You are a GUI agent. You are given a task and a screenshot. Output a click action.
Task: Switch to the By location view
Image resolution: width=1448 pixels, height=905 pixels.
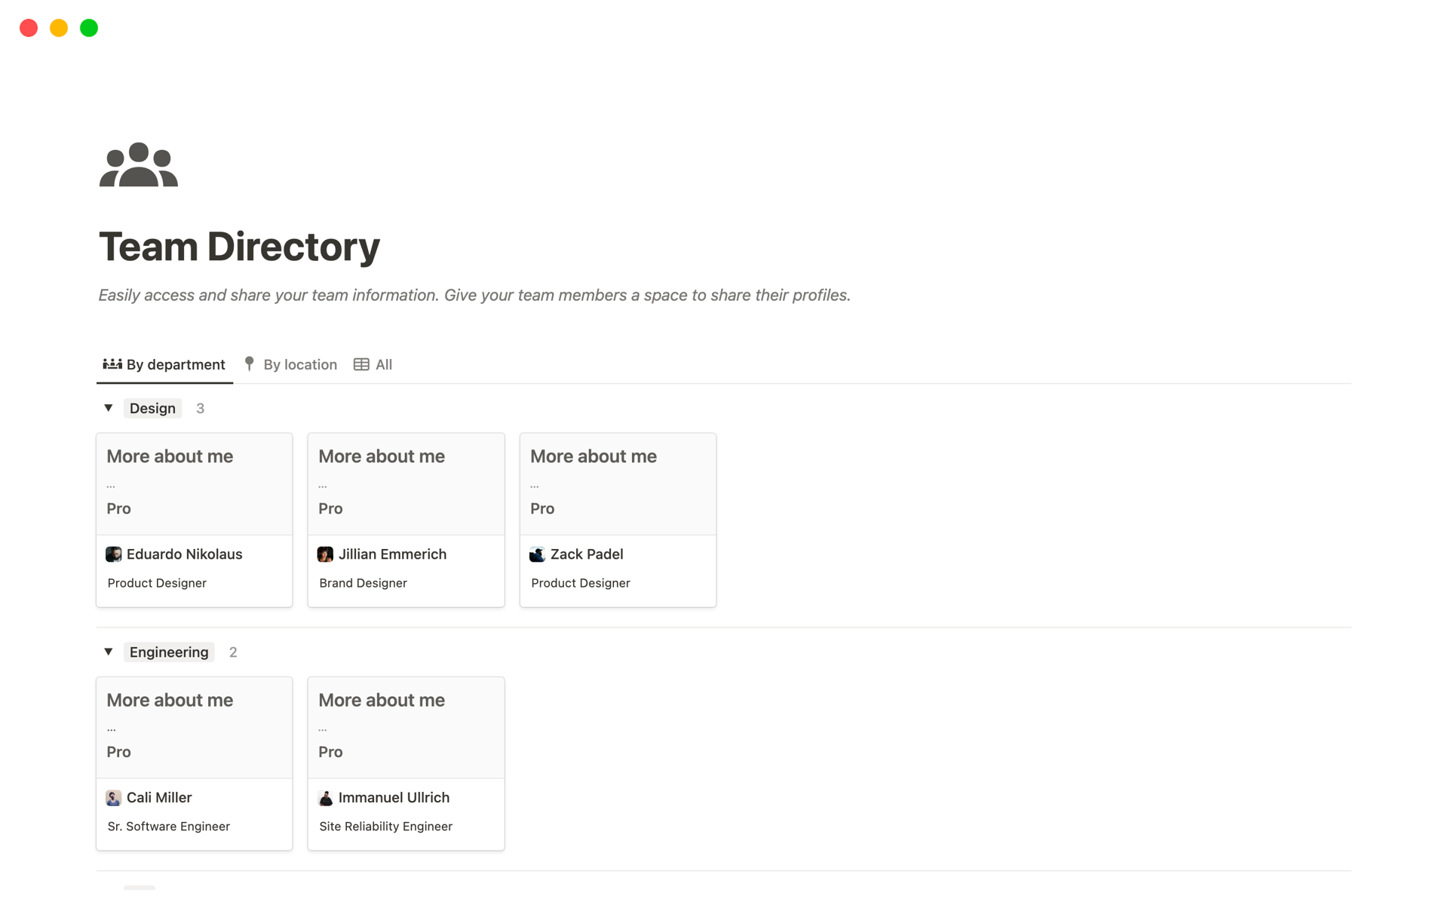299,364
